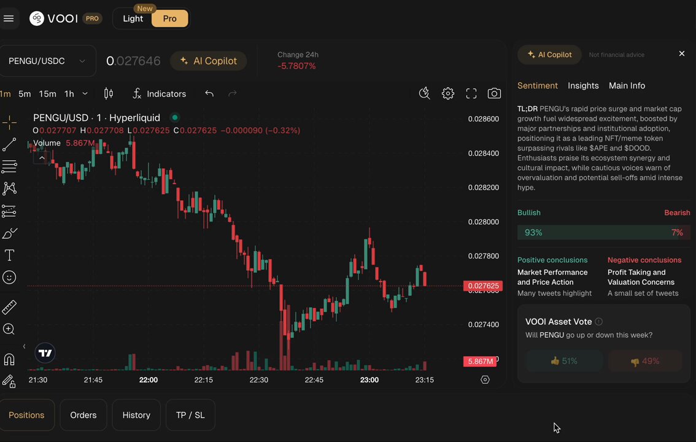Select the trend line tool
The height and width of the screenshot is (442, 696).
click(9, 144)
